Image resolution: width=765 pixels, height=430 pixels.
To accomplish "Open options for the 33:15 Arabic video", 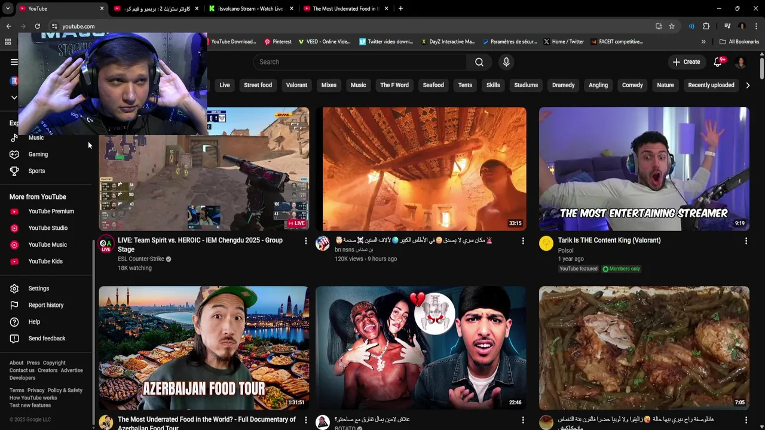I will click(523, 241).
